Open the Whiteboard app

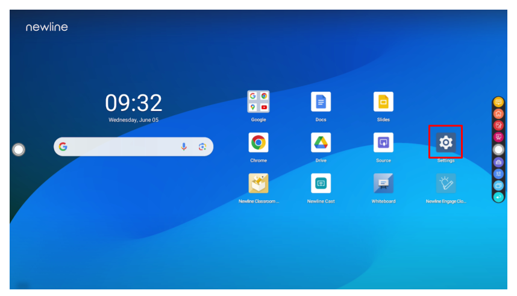(383, 183)
